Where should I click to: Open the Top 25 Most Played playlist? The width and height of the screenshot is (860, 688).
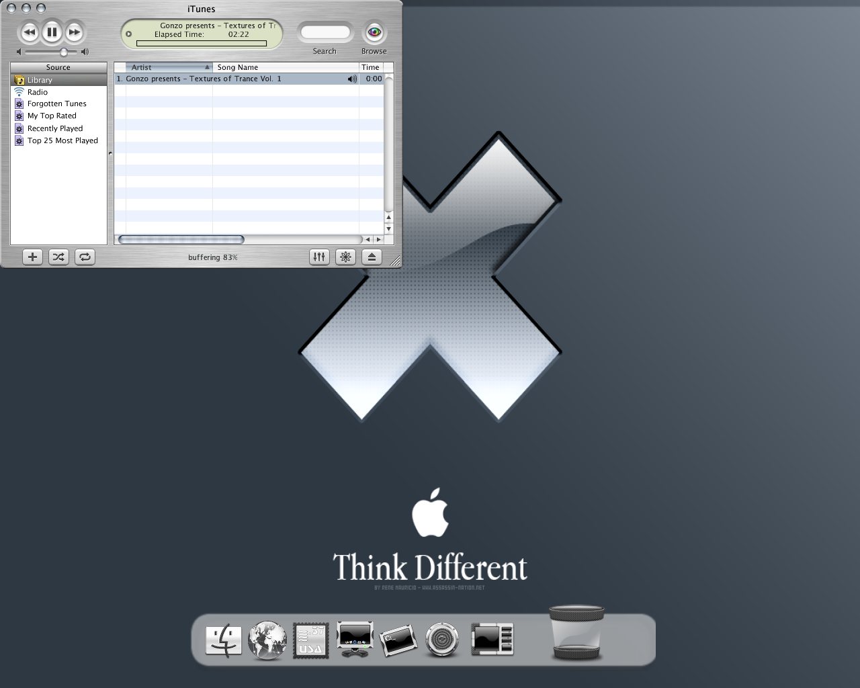pyautogui.click(x=58, y=140)
